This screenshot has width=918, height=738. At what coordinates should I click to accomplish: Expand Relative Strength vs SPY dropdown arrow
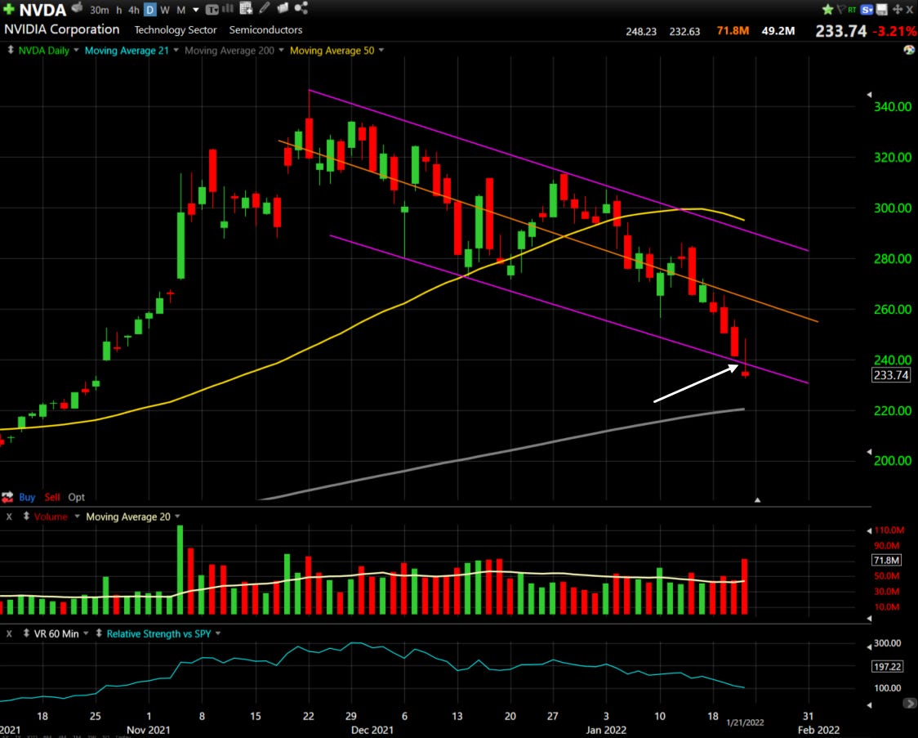pos(218,633)
